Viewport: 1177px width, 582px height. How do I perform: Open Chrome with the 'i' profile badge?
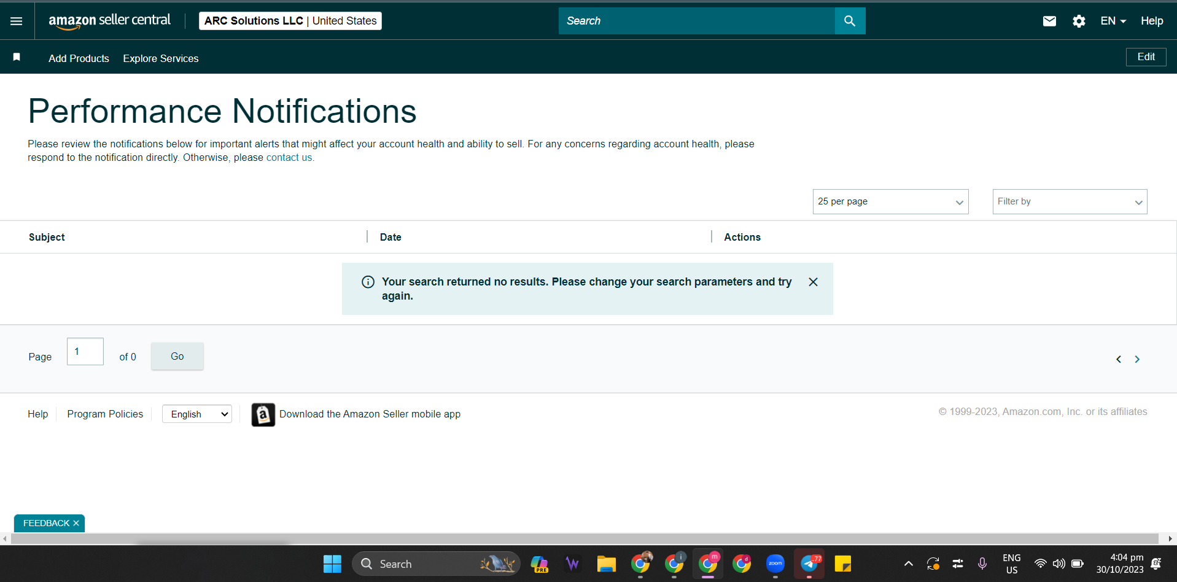click(x=675, y=563)
